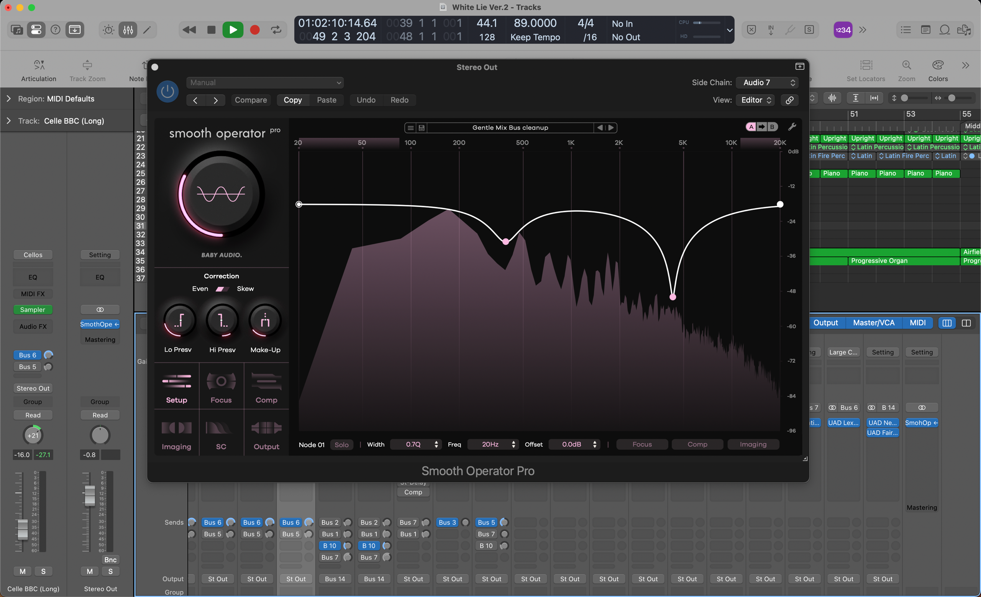
Task: Open the Side Chain Audio 7 dropdown
Action: [767, 82]
